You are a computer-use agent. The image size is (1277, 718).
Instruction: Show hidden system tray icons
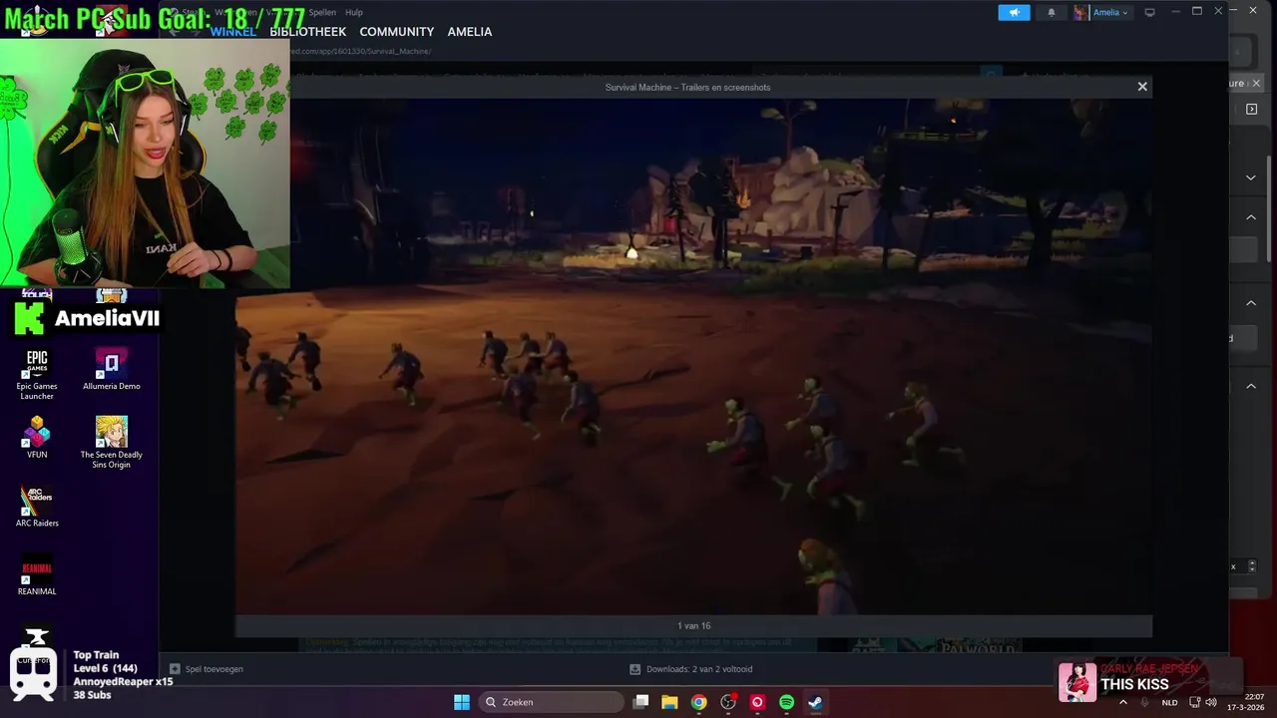tap(1123, 702)
